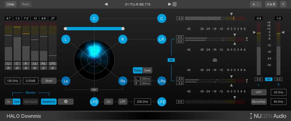
Task: Edit the 30.0Hz HPF frequency field
Action: 278,92
